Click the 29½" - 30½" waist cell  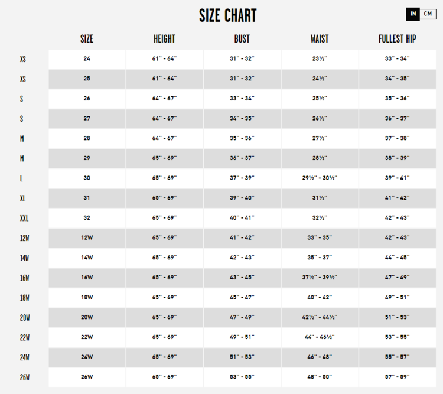tap(320, 178)
